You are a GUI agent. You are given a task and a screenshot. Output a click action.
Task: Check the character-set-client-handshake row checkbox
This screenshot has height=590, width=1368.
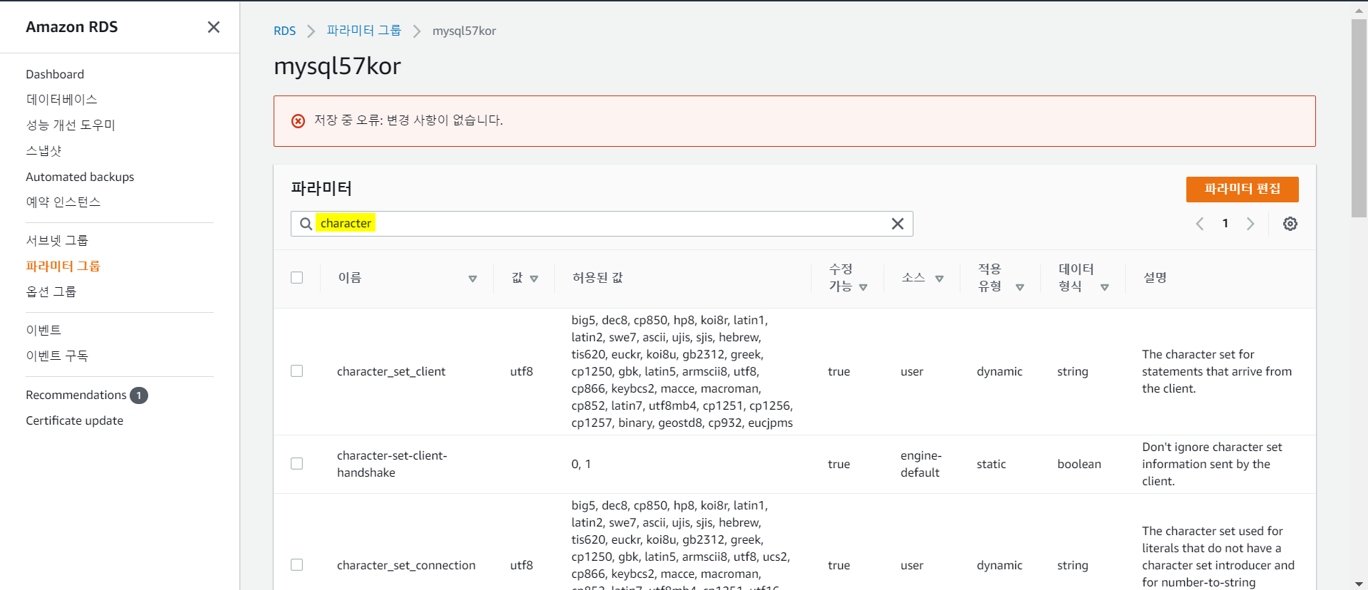[297, 464]
